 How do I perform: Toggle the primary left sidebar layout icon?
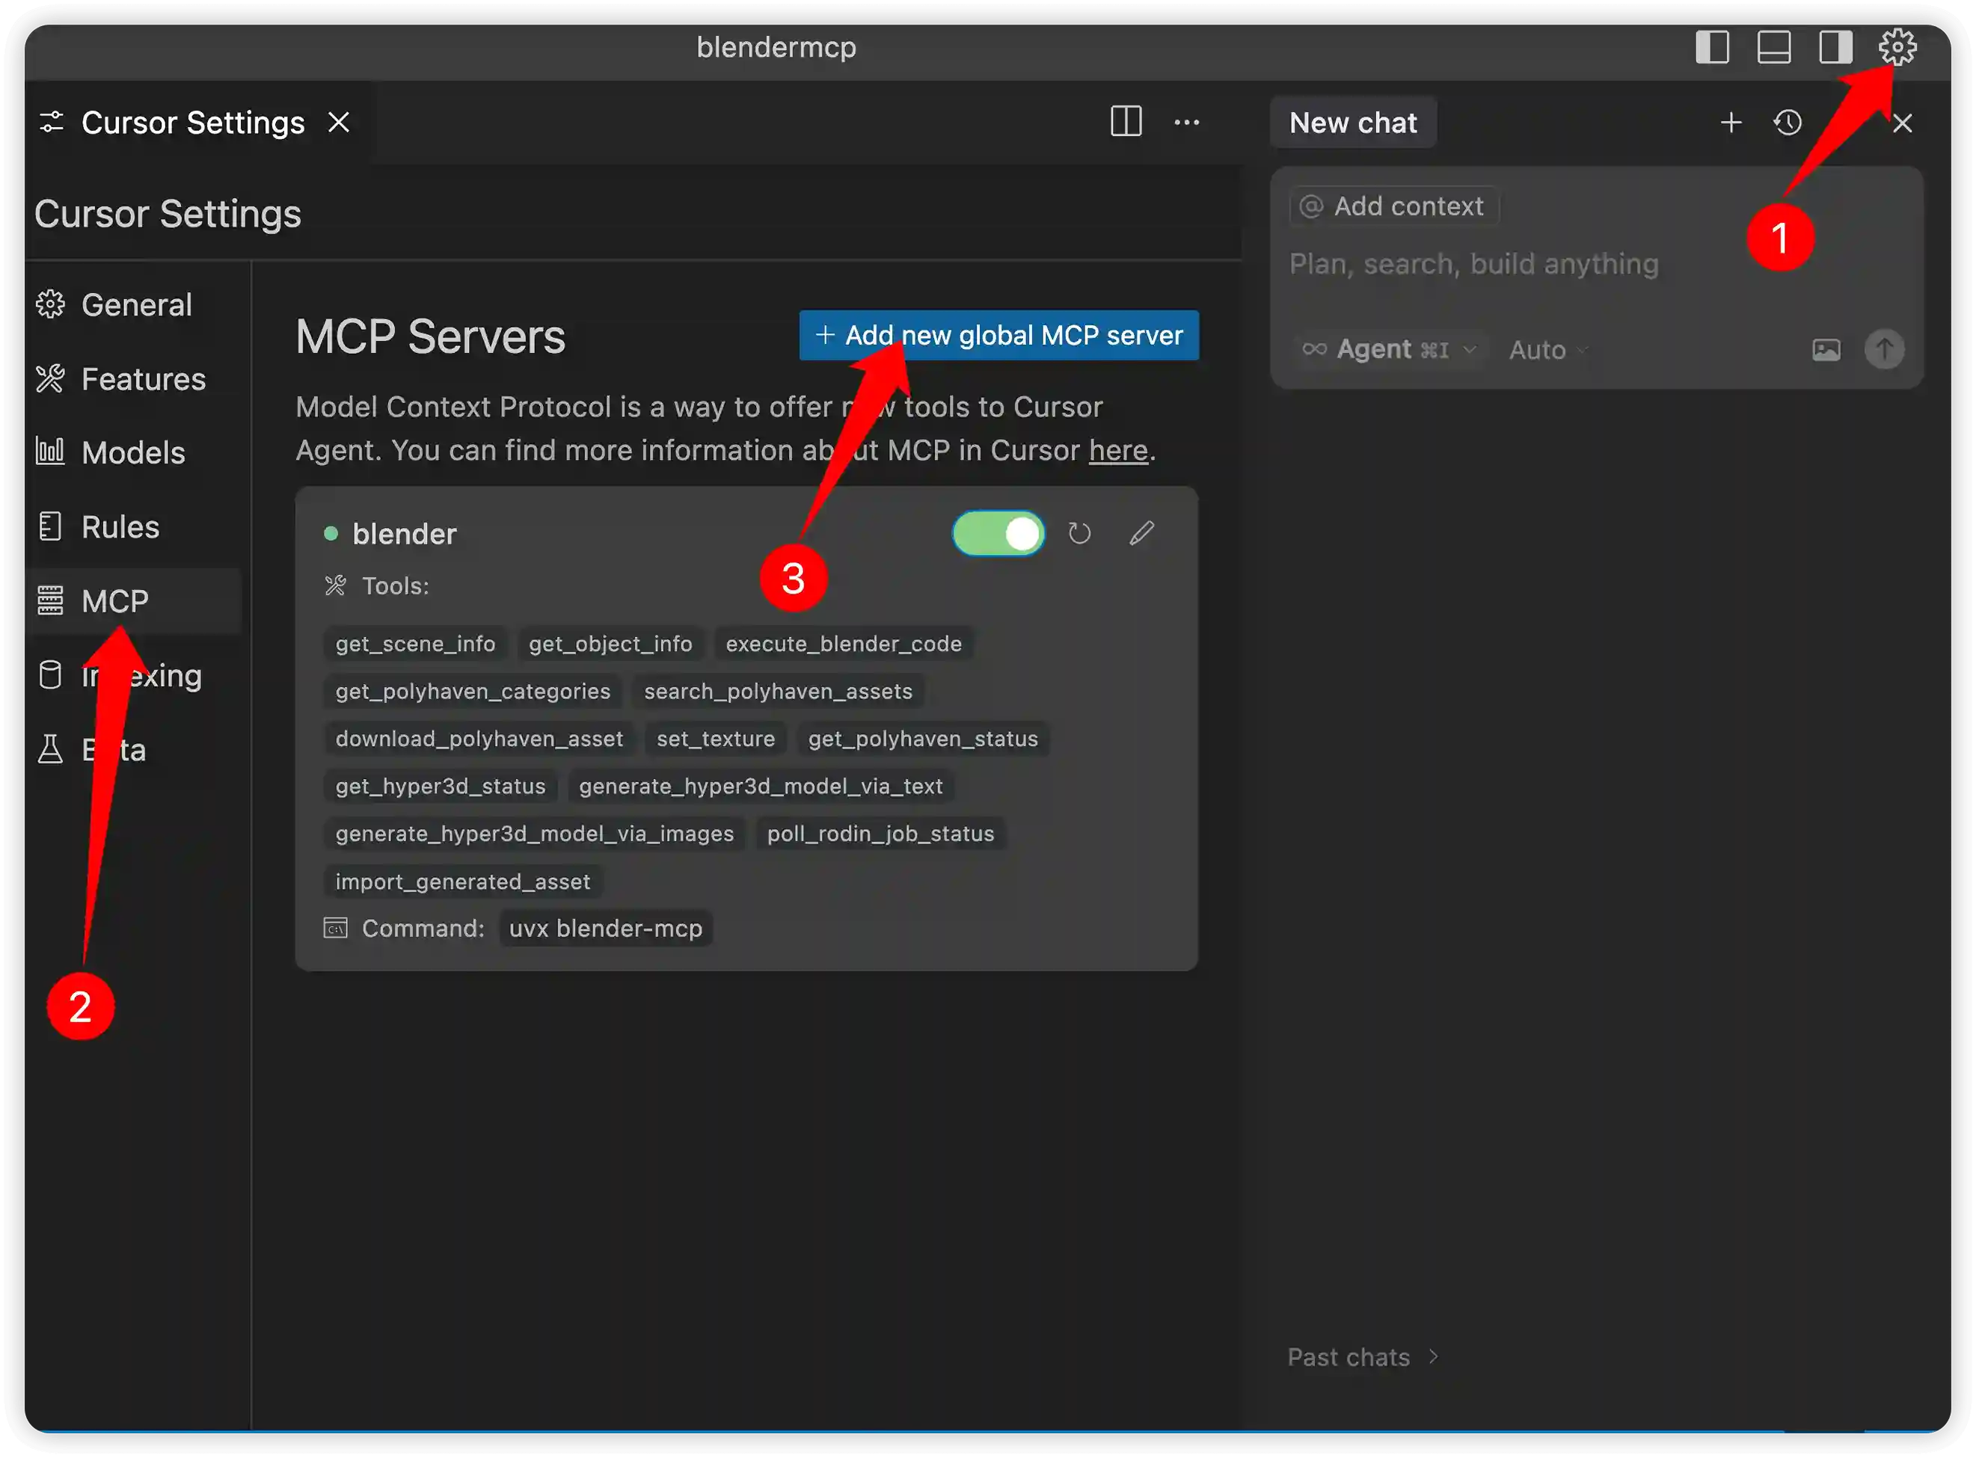[x=1712, y=47]
